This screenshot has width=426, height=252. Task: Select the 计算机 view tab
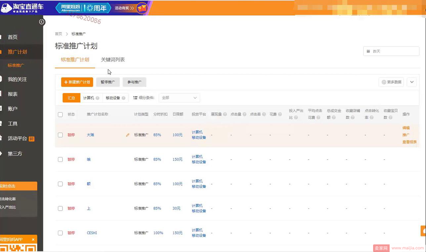[91, 98]
